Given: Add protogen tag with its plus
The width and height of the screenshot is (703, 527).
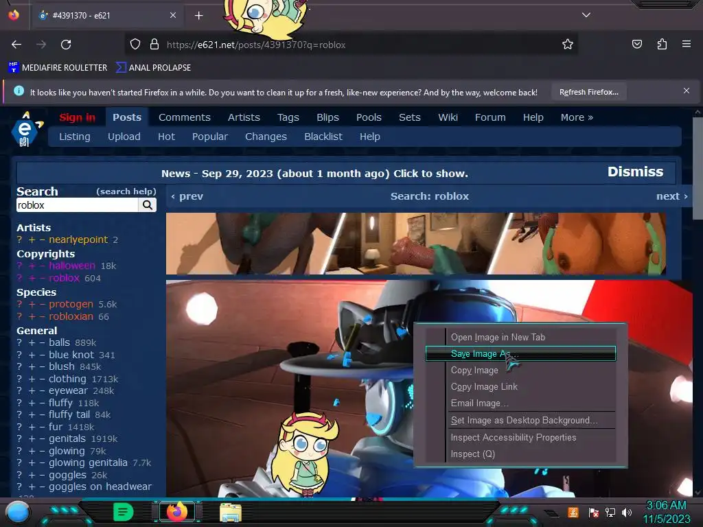Looking at the screenshot, I should (32, 304).
